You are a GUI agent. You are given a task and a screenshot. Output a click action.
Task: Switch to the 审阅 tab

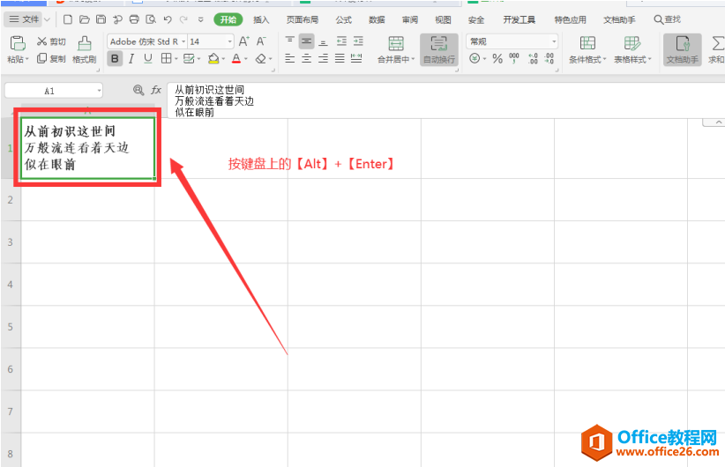409,20
